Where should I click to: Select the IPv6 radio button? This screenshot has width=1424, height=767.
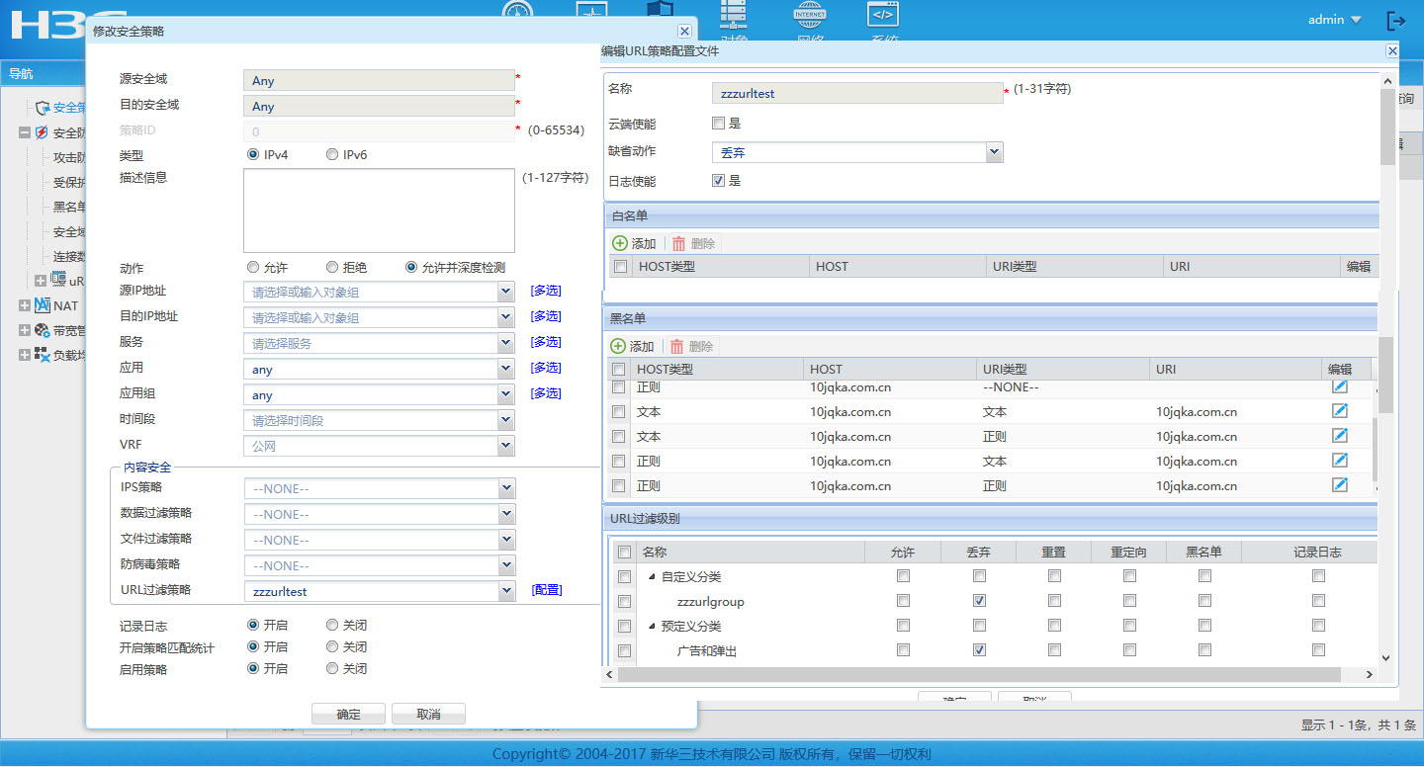[x=332, y=155]
